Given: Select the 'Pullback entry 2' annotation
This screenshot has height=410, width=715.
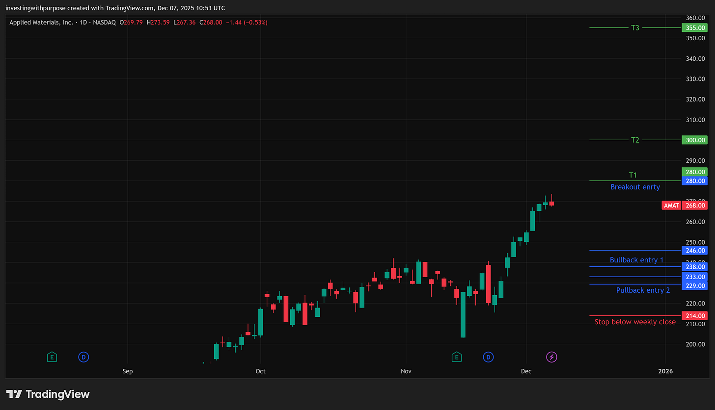Looking at the screenshot, I should tap(643, 290).
